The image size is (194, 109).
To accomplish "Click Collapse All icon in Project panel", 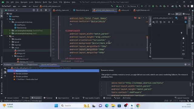I will pyautogui.click(x=41, y=10).
